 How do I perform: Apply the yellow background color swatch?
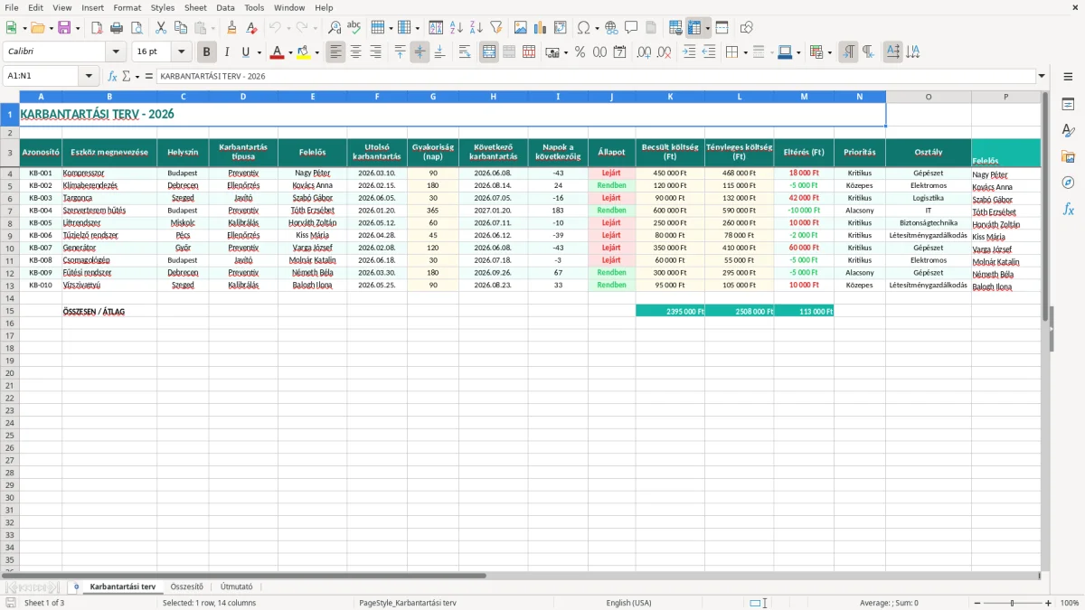304,52
